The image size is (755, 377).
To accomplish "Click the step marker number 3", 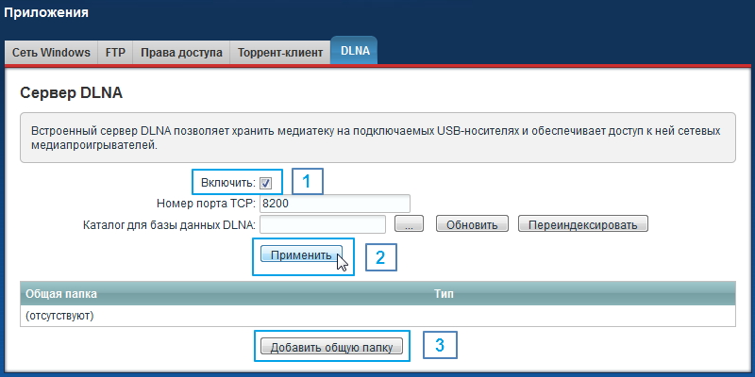I will (x=440, y=346).
